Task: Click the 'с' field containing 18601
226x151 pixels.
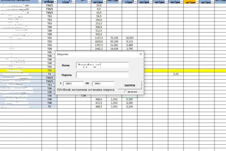Action: point(73,83)
